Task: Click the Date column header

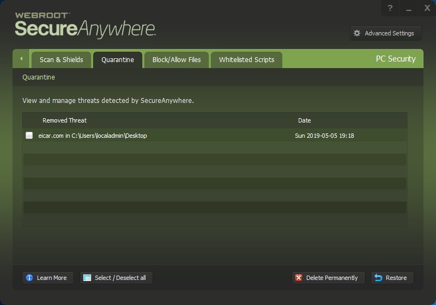Action: coord(304,120)
